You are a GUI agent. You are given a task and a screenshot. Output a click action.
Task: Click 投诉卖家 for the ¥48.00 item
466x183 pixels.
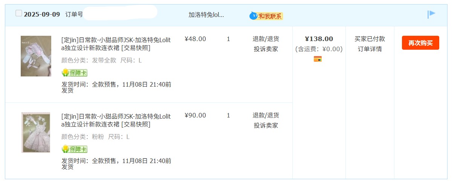(x=266, y=49)
